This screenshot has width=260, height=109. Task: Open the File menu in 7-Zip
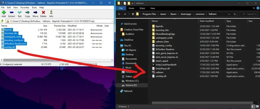3,7
